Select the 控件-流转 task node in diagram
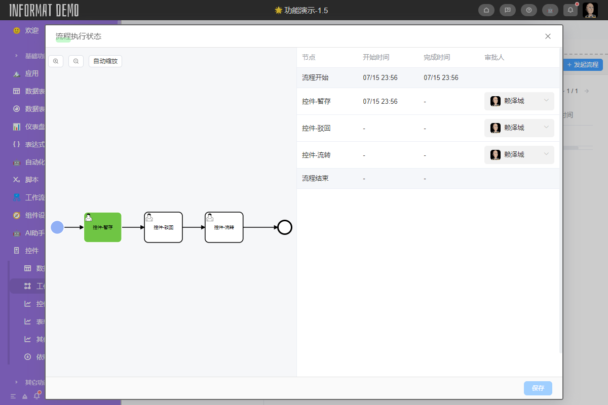The image size is (608, 405). pyautogui.click(x=224, y=227)
